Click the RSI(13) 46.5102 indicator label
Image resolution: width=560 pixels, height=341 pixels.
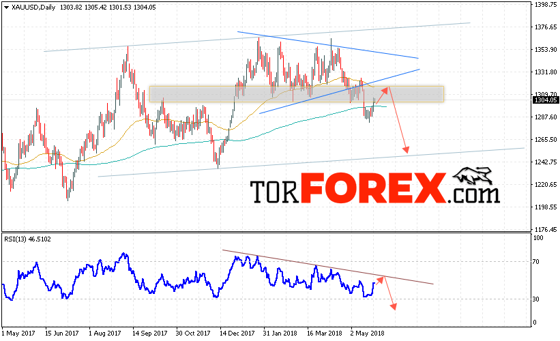pyautogui.click(x=27, y=239)
